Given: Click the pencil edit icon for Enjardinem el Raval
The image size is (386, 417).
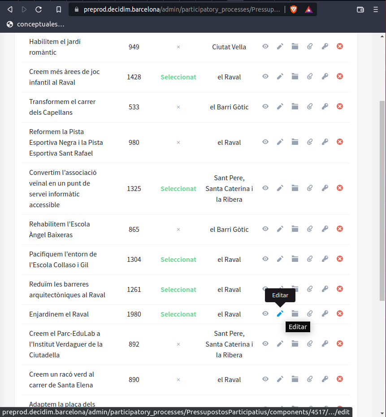Looking at the screenshot, I should click(280, 314).
